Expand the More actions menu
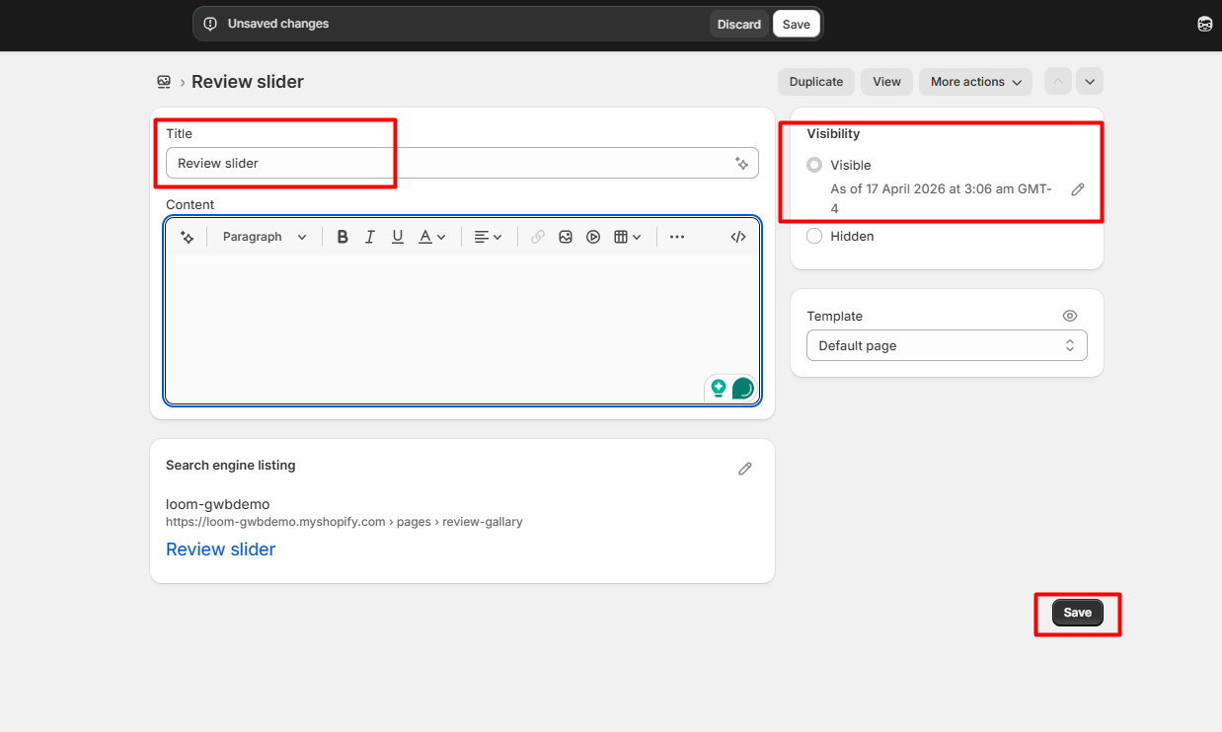Viewport: 1222px width, 732px height. pyautogui.click(x=975, y=82)
